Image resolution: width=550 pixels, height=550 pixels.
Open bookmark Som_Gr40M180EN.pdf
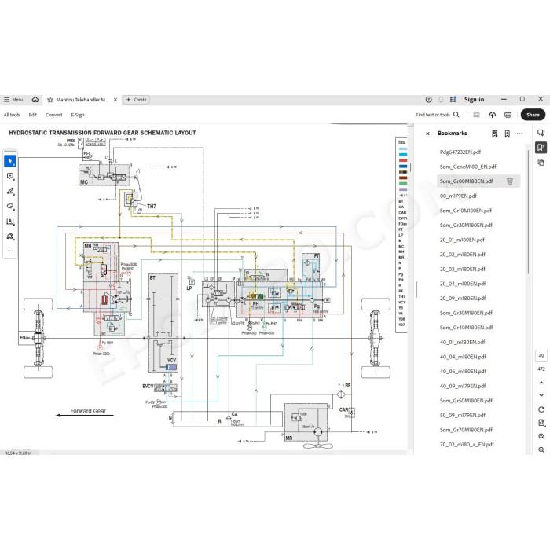click(x=466, y=328)
